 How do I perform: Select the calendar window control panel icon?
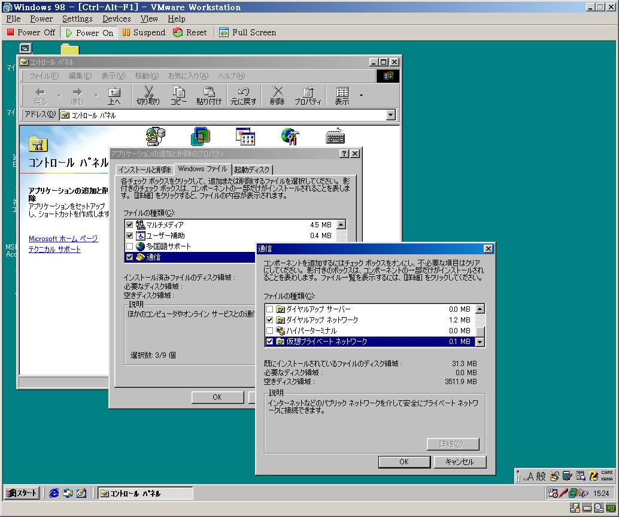[245, 136]
